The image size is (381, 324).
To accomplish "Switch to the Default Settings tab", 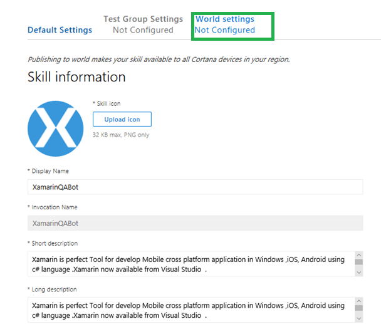I will (x=60, y=30).
